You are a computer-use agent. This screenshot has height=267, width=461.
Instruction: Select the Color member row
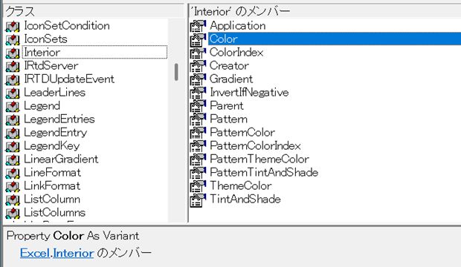(x=335, y=39)
